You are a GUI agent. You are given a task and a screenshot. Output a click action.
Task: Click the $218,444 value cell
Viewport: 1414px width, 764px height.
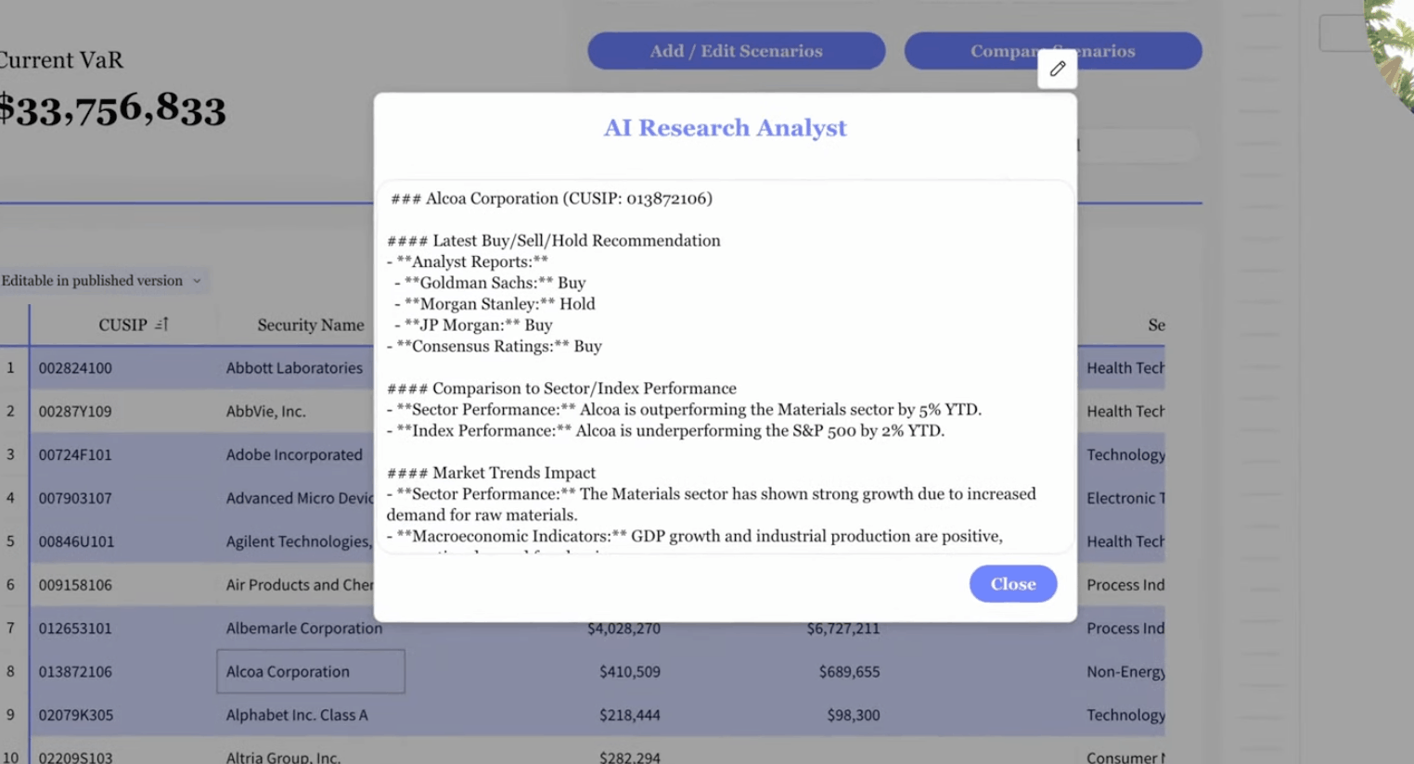[x=629, y=715]
